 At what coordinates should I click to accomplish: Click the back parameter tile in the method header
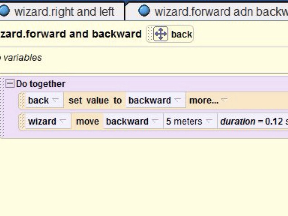181,34
